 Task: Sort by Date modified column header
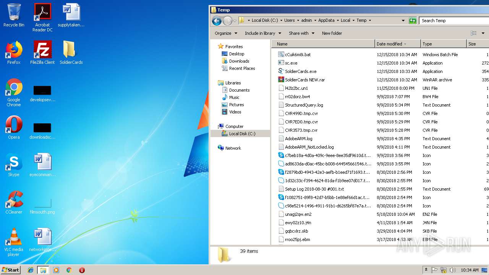pyautogui.click(x=398, y=44)
